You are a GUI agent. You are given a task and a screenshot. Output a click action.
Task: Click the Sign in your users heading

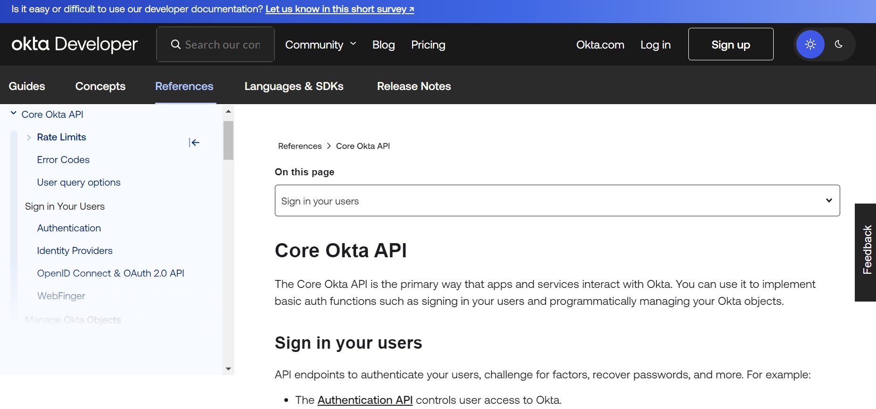pyautogui.click(x=348, y=343)
